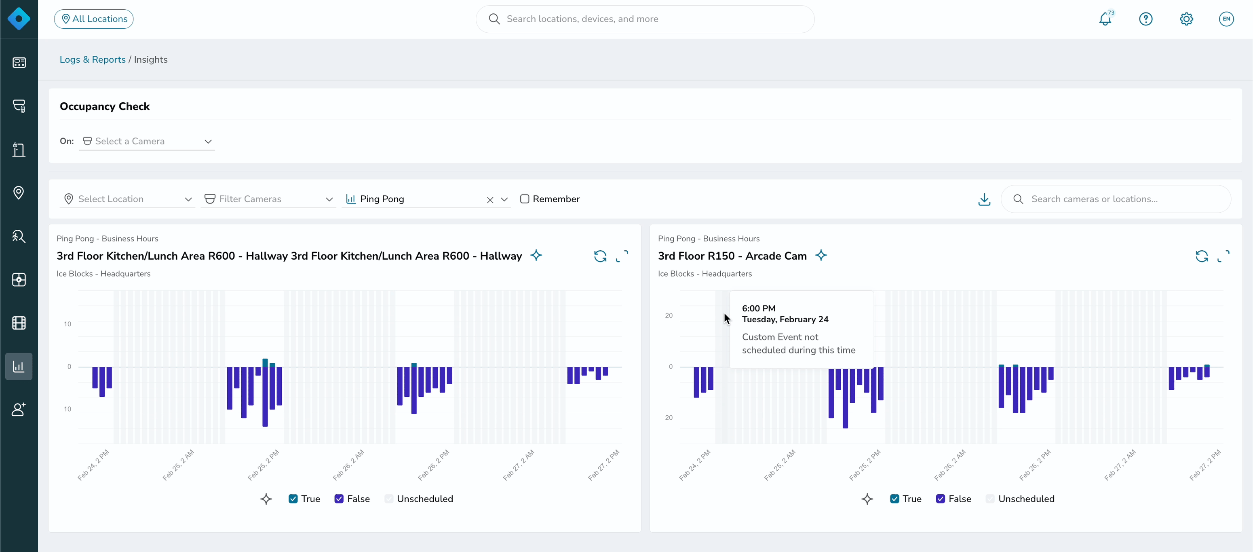Expand the Select Location dropdown
The image size is (1253, 552).
pyautogui.click(x=127, y=199)
